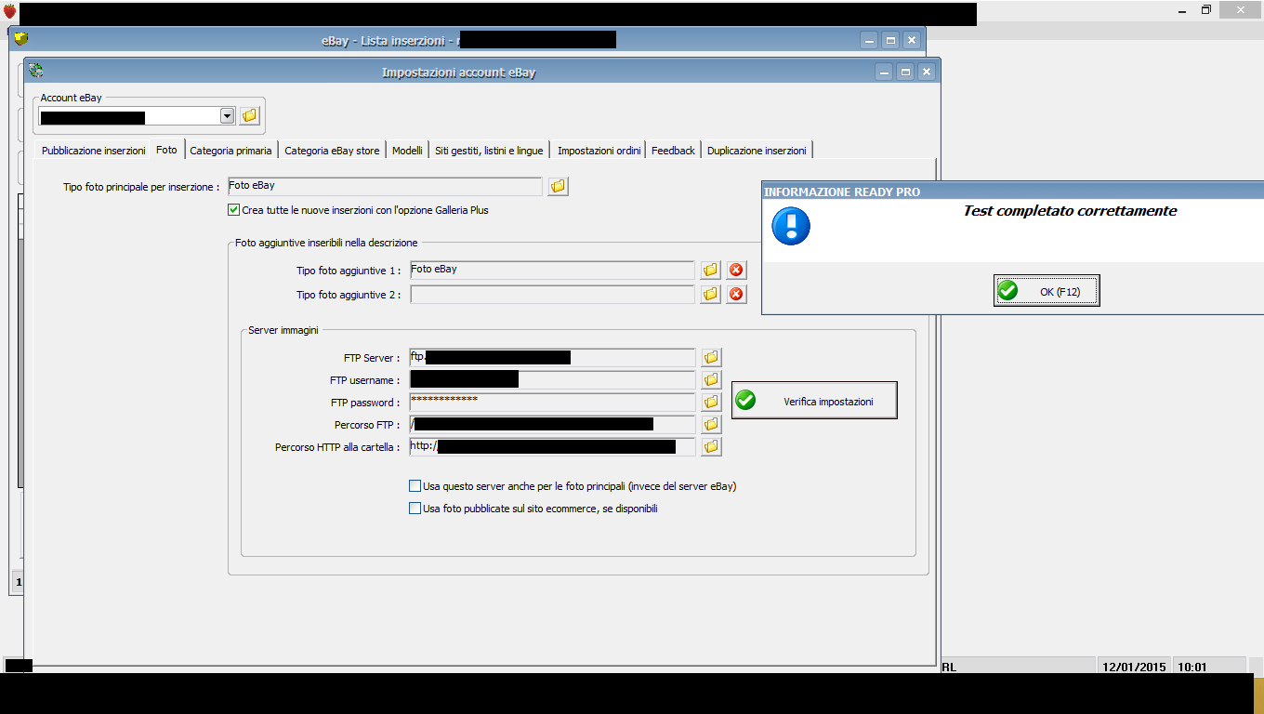Switch to Pubblicazione inserzioni tab
This screenshot has height=714, width=1264.
pyautogui.click(x=94, y=151)
